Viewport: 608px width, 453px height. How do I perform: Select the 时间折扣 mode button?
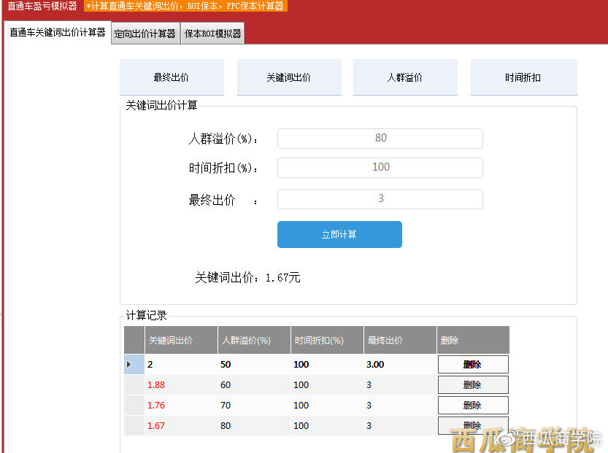point(521,77)
